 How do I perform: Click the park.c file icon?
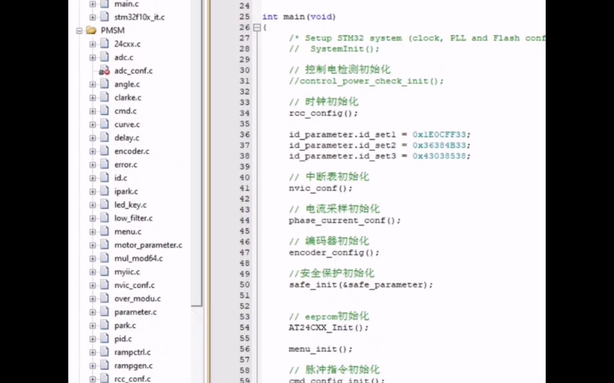point(105,325)
